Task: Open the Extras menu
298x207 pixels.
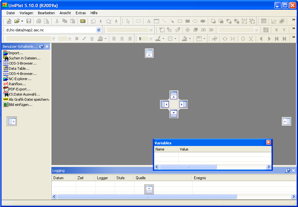Action: (81, 13)
